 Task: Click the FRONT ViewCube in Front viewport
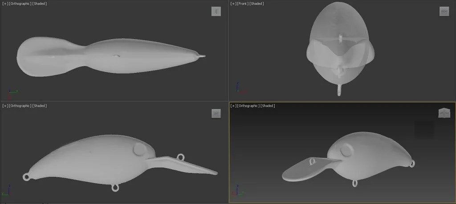[444, 11]
